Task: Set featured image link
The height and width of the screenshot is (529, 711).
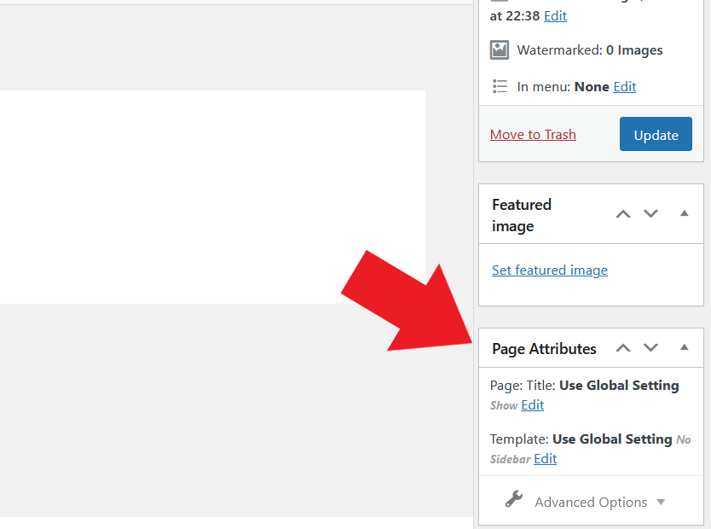Action: pyautogui.click(x=550, y=270)
